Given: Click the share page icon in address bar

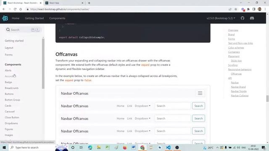Looking at the screenshot, I should 230,9.
